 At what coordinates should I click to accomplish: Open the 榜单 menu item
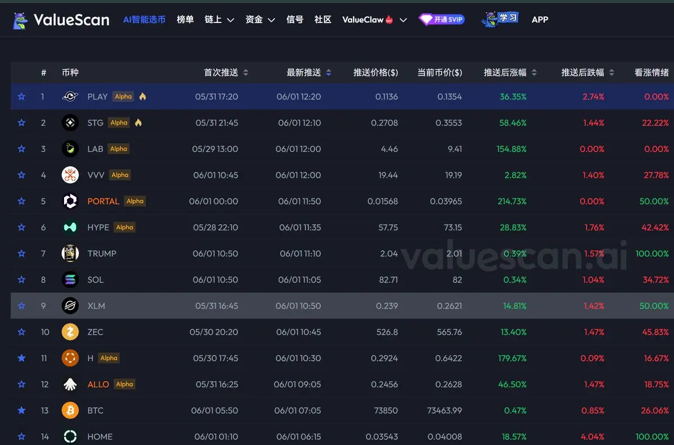click(x=186, y=20)
